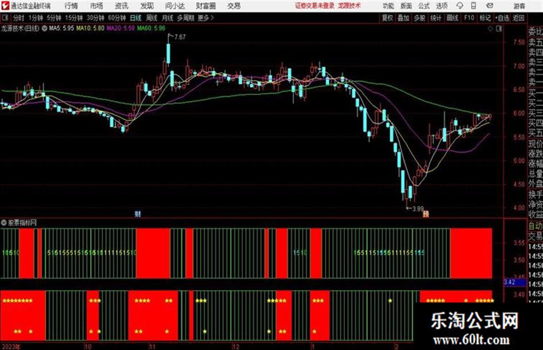The width and height of the screenshot is (543, 350).
Task: Click the 证券交易未登录 login link
Action: click(314, 6)
